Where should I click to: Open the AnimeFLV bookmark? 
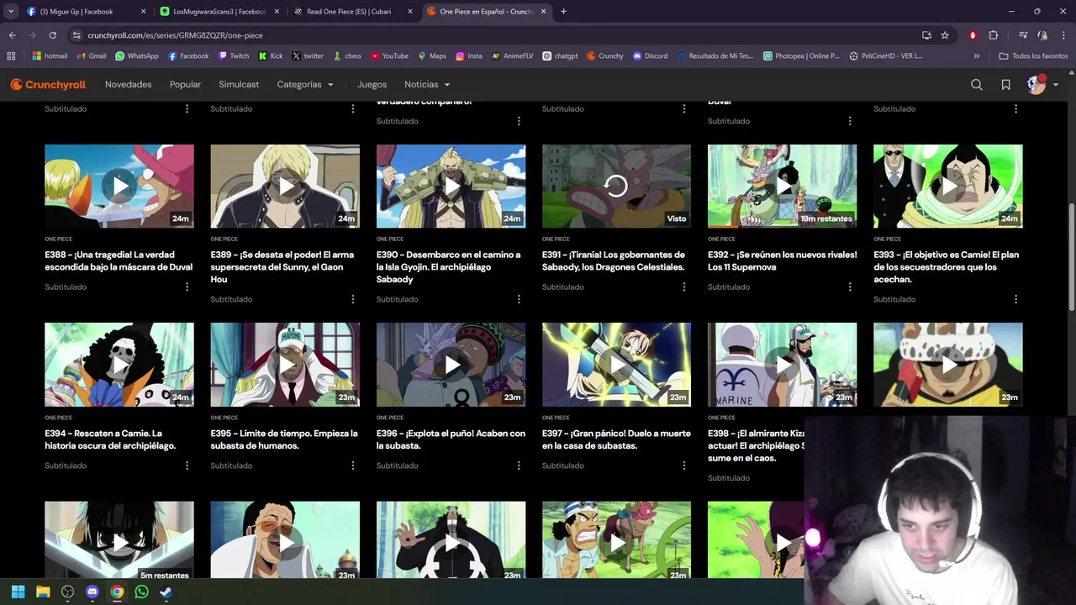(x=512, y=56)
